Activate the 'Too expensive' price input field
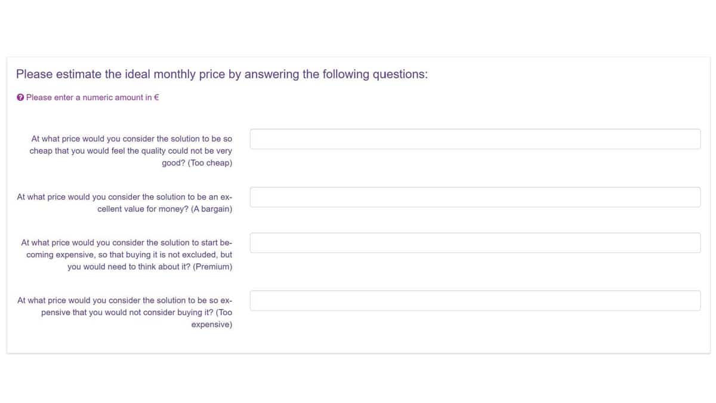 (x=475, y=301)
